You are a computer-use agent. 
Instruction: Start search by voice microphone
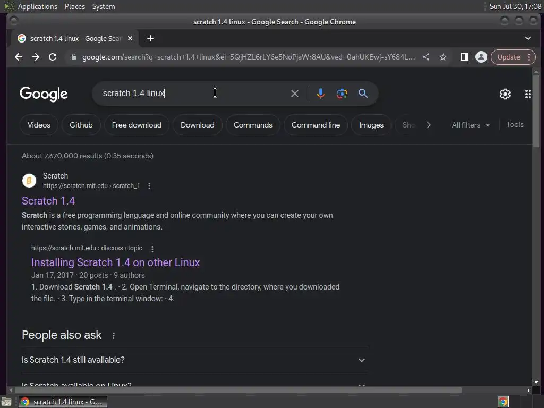(320, 93)
